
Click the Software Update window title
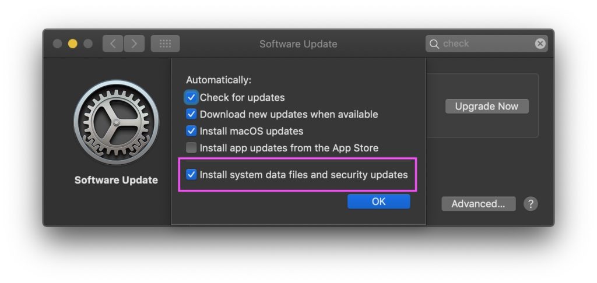click(x=298, y=44)
